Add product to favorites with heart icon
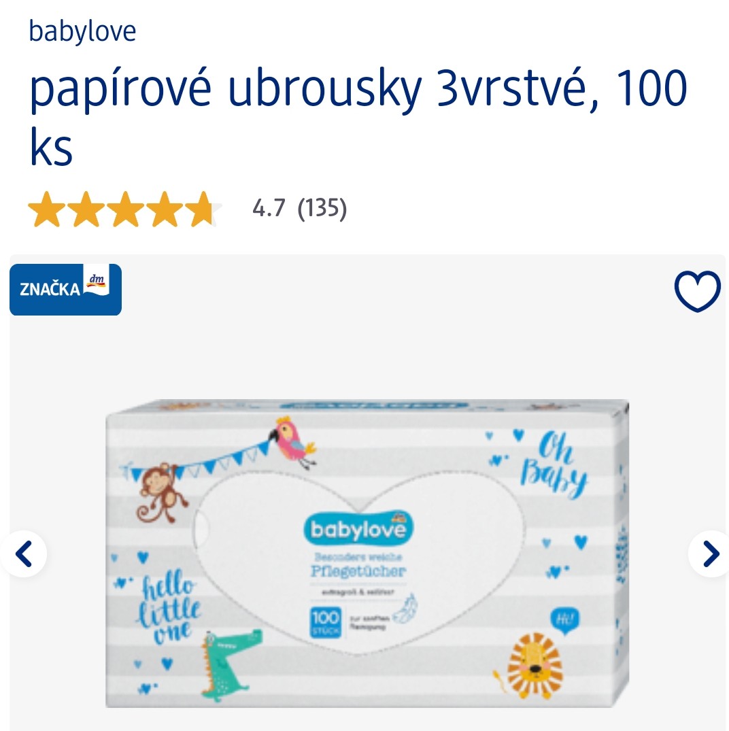Image resolution: width=729 pixels, height=731 pixels. click(x=697, y=290)
